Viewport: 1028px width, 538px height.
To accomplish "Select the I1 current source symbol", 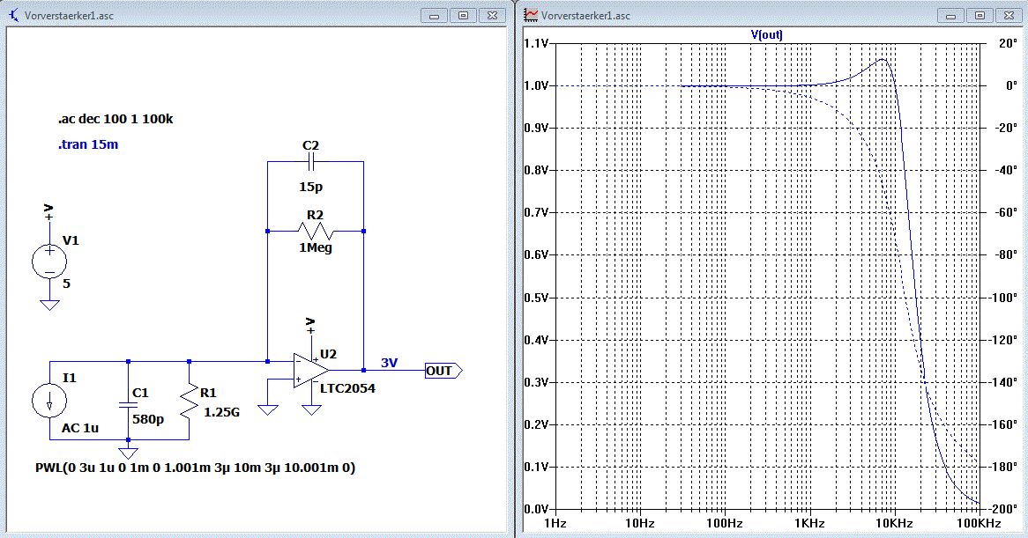I will tap(49, 402).
